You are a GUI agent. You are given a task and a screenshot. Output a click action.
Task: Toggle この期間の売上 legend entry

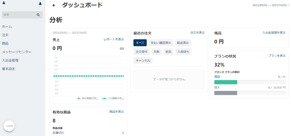click(113, 98)
